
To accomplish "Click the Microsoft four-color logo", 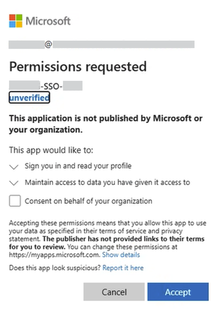I will tap(16, 21).
